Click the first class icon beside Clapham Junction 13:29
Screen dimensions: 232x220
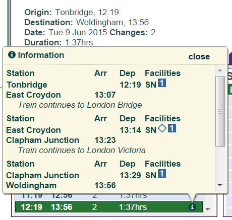click(x=162, y=174)
